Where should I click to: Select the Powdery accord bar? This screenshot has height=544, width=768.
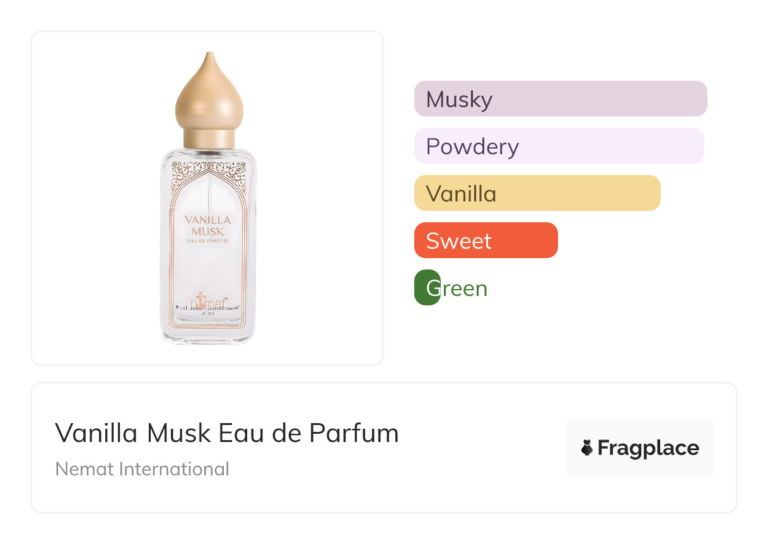click(559, 146)
